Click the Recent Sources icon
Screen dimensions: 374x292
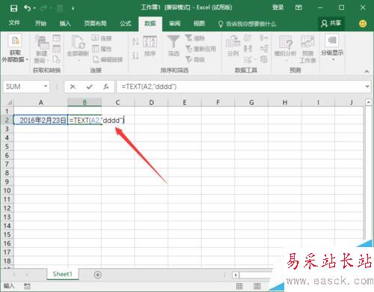57,59
